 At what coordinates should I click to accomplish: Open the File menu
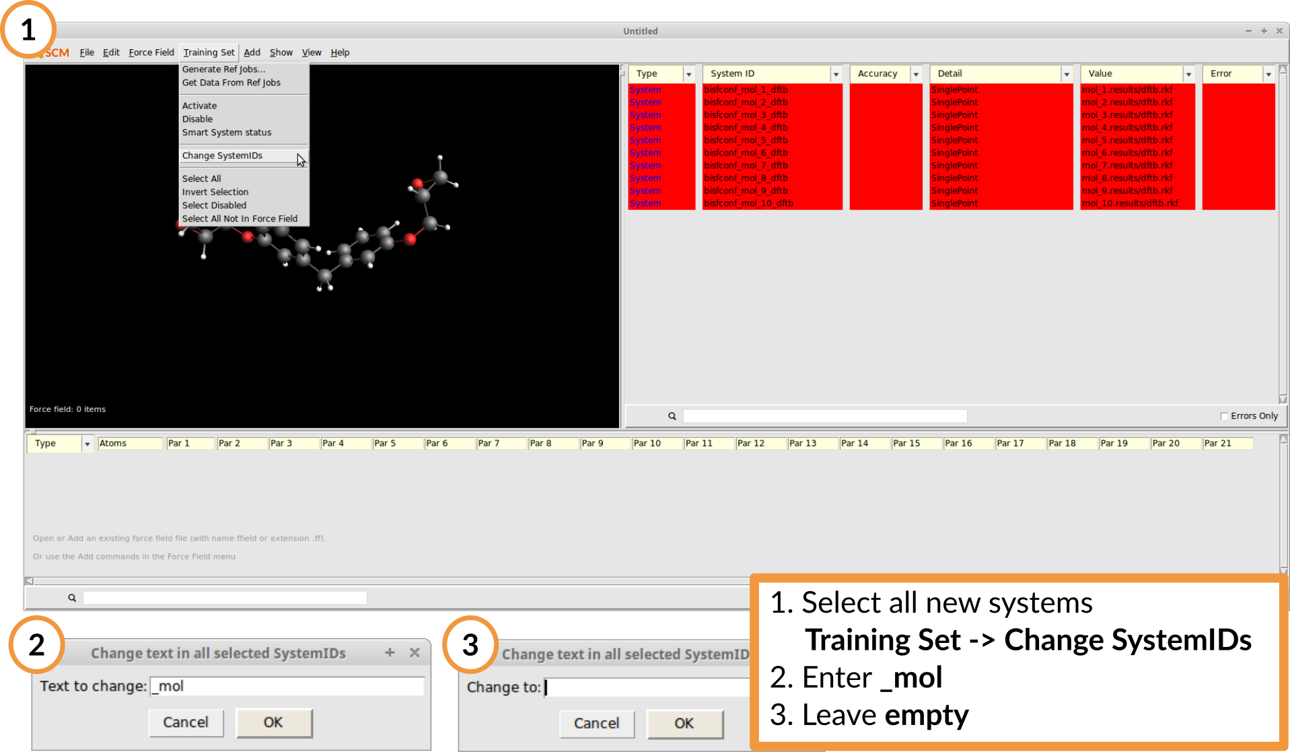coord(87,53)
